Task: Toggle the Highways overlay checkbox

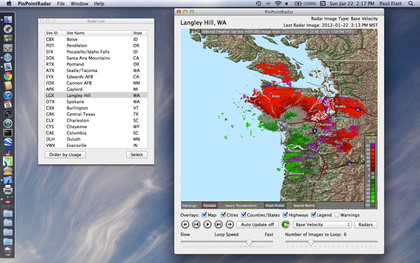Action: [285, 215]
